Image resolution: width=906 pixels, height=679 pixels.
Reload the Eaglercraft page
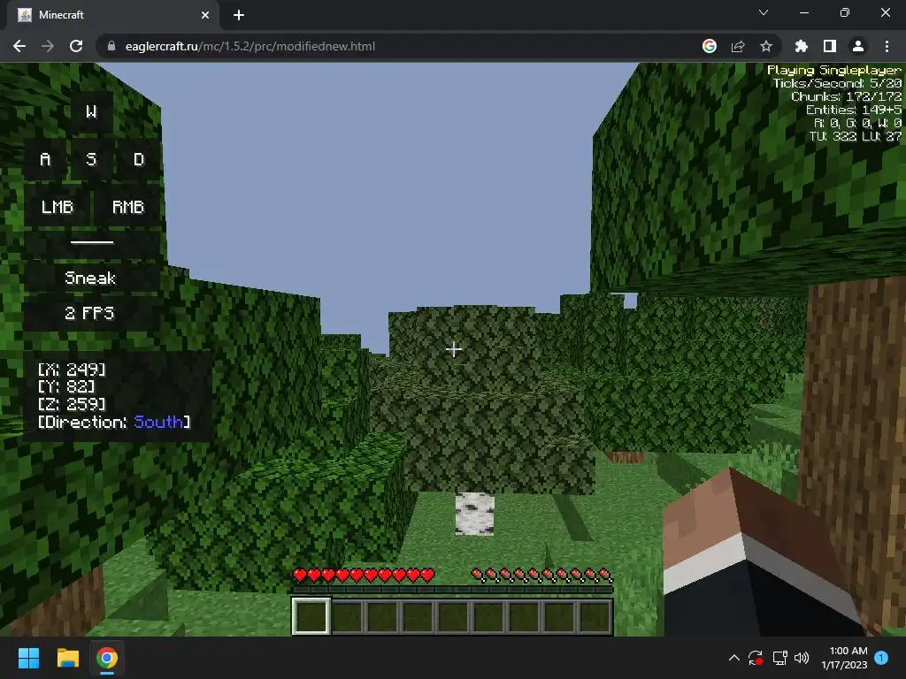tap(76, 46)
